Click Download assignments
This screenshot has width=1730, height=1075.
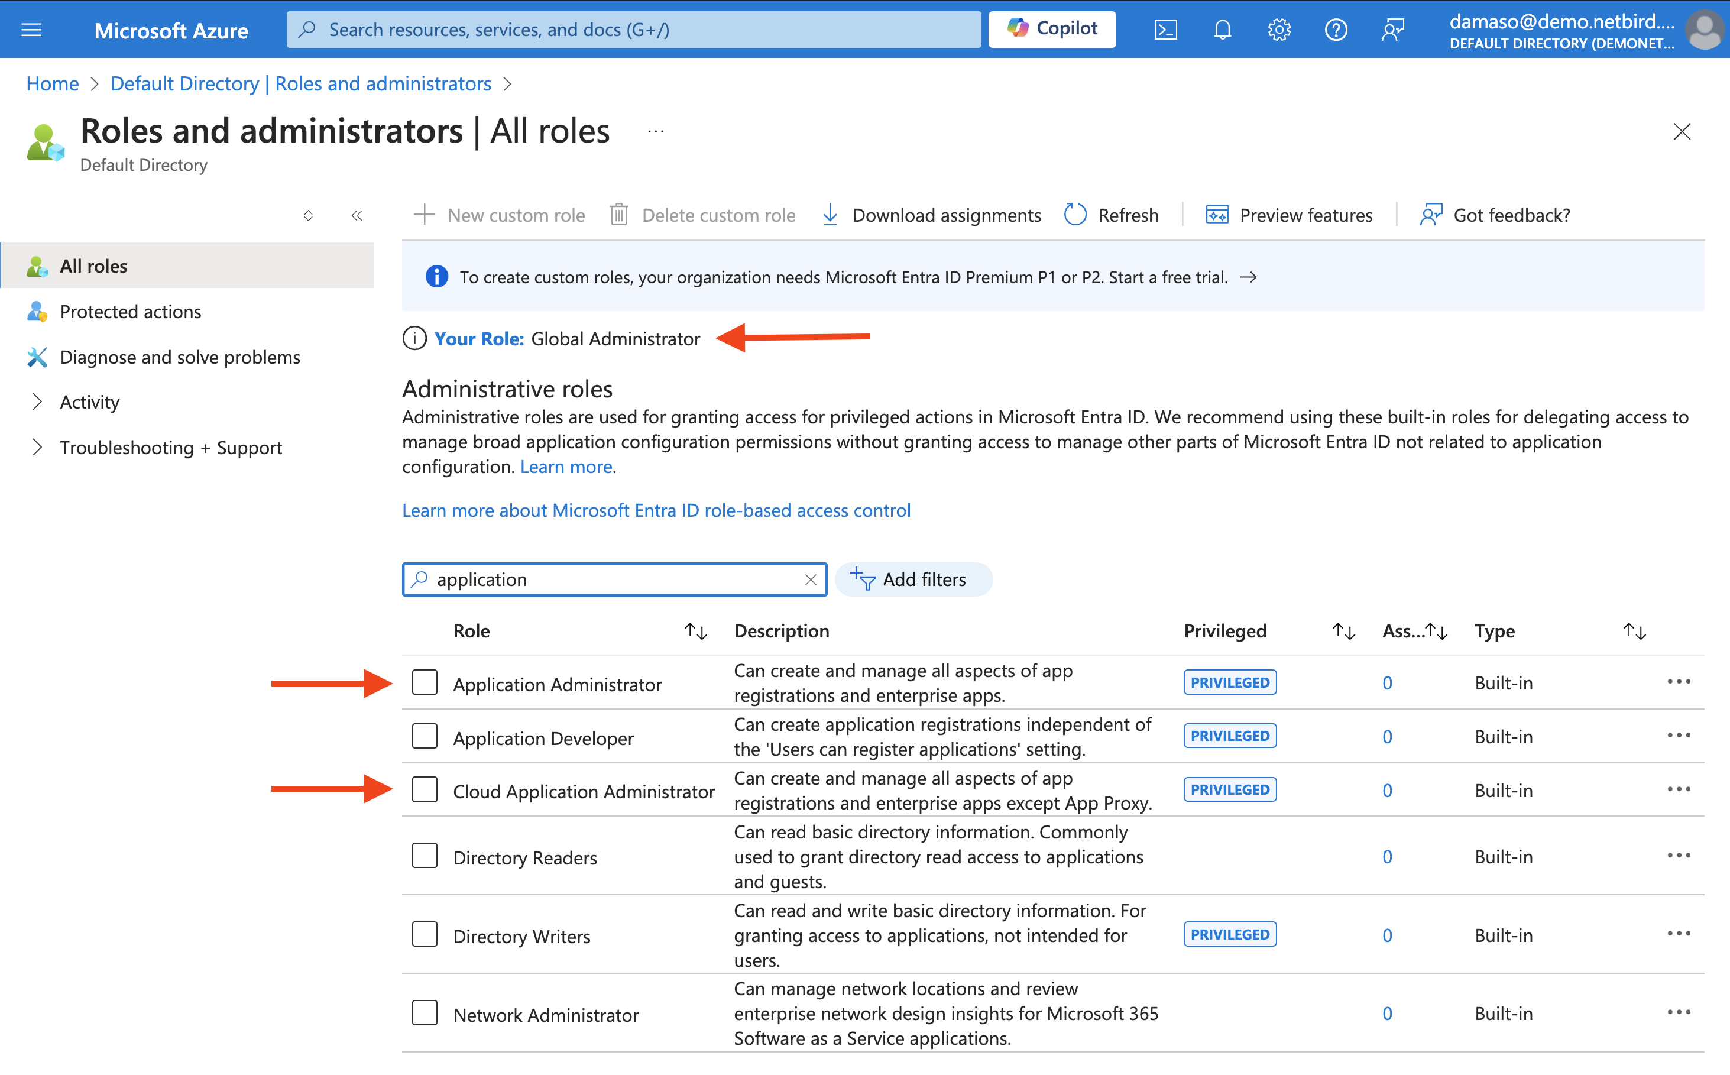pyautogui.click(x=931, y=215)
